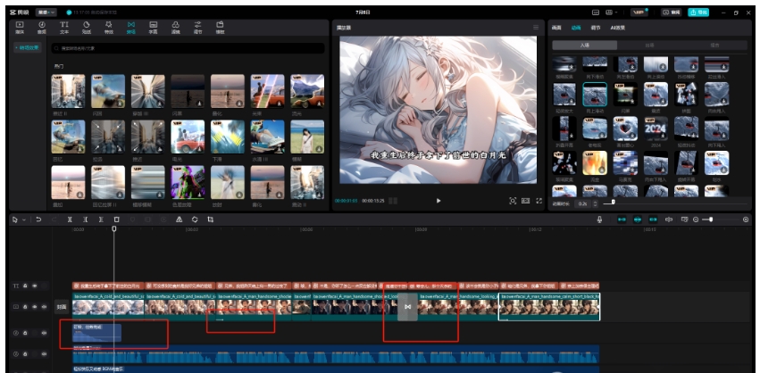This screenshot has width=760, height=373.
Task: Click the transitions search field
Action: click(188, 48)
